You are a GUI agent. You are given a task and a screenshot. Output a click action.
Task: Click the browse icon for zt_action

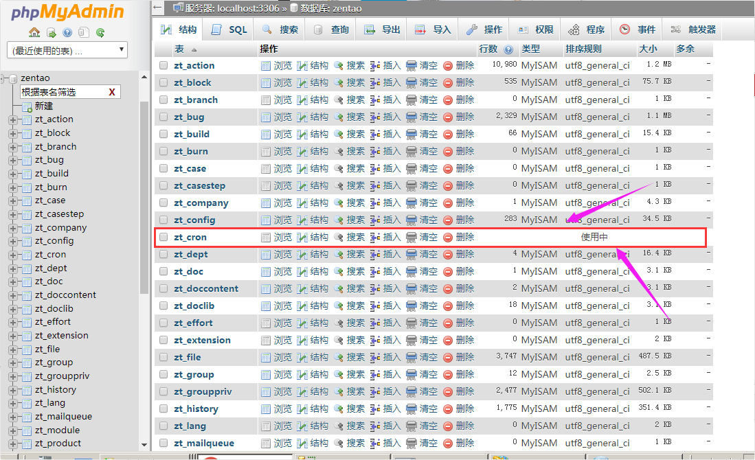tap(266, 66)
